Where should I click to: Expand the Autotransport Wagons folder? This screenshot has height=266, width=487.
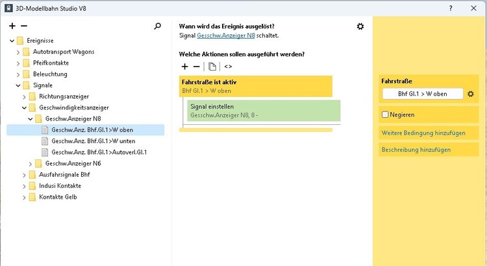(x=18, y=52)
